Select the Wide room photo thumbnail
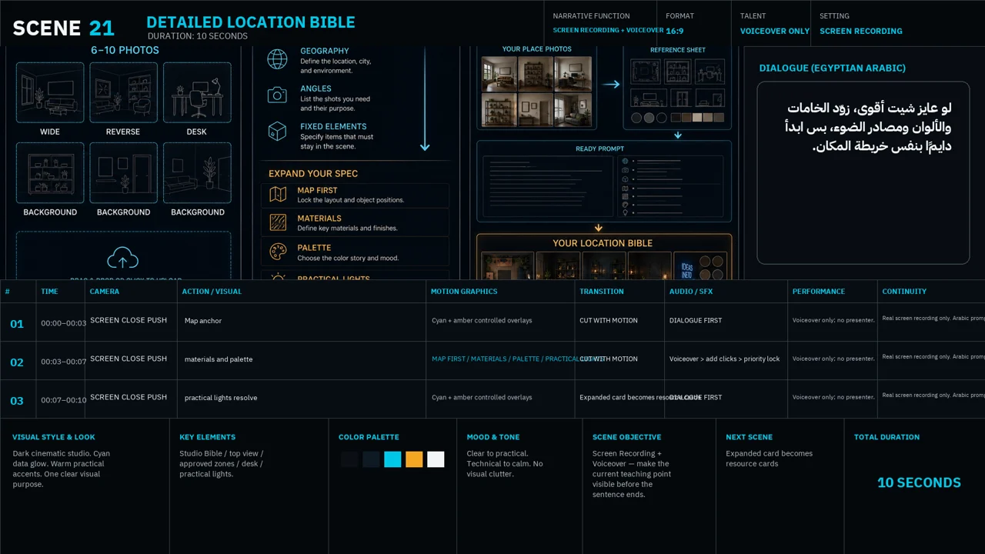 click(50, 92)
